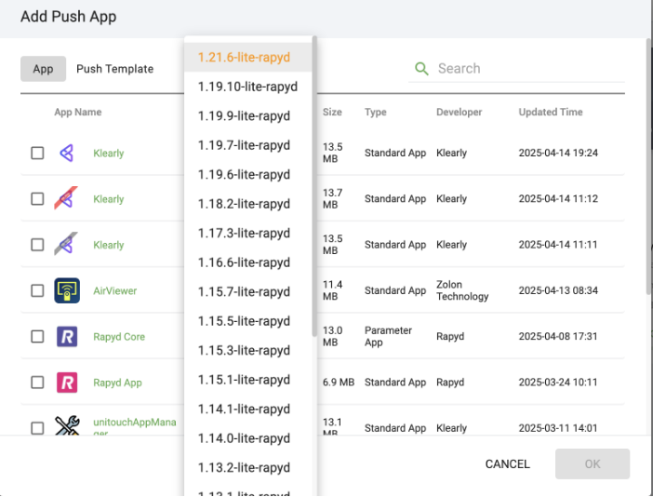Open the AirViewer app link

click(115, 290)
